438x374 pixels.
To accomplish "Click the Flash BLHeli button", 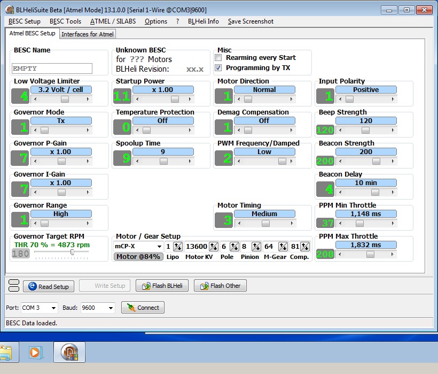I will pos(162,286).
